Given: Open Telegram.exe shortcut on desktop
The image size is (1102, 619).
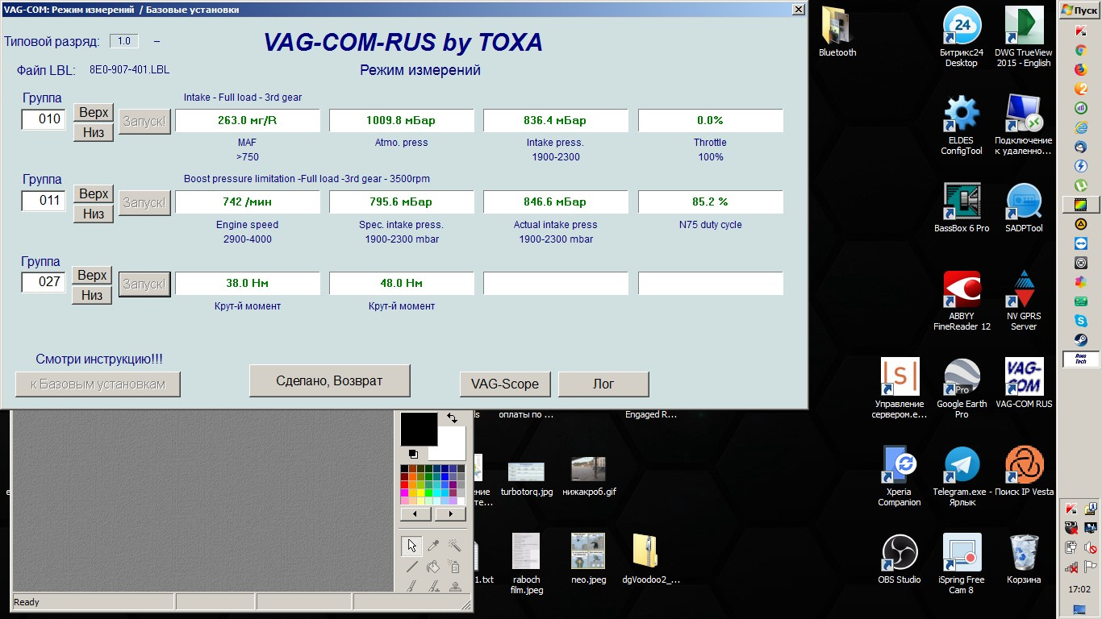Looking at the screenshot, I should [x=962, y=477].
